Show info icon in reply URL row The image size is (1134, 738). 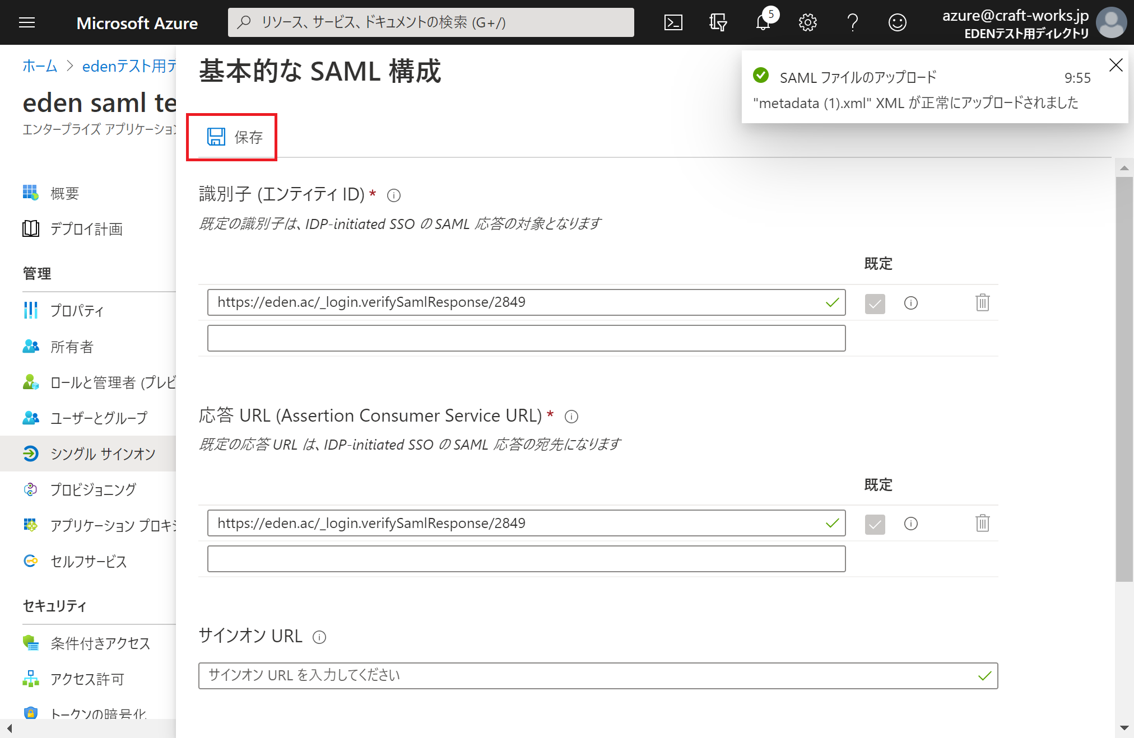click(x=911, y=524)
